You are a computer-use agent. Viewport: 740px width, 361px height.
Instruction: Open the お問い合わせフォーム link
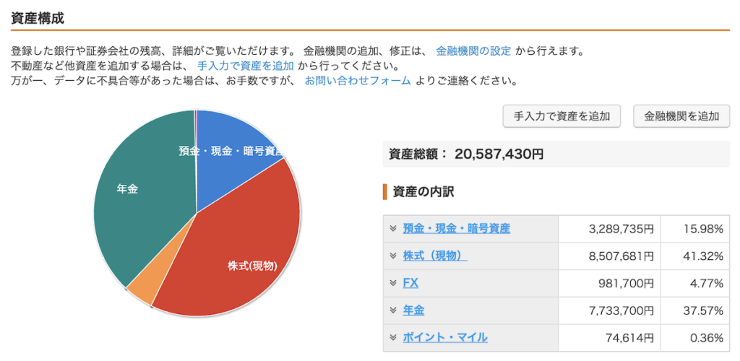pyautogui.click(x=358, y=80)
